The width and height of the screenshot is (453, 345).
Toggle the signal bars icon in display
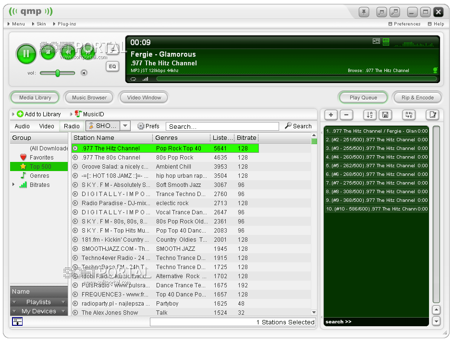[x=146, y=79]
